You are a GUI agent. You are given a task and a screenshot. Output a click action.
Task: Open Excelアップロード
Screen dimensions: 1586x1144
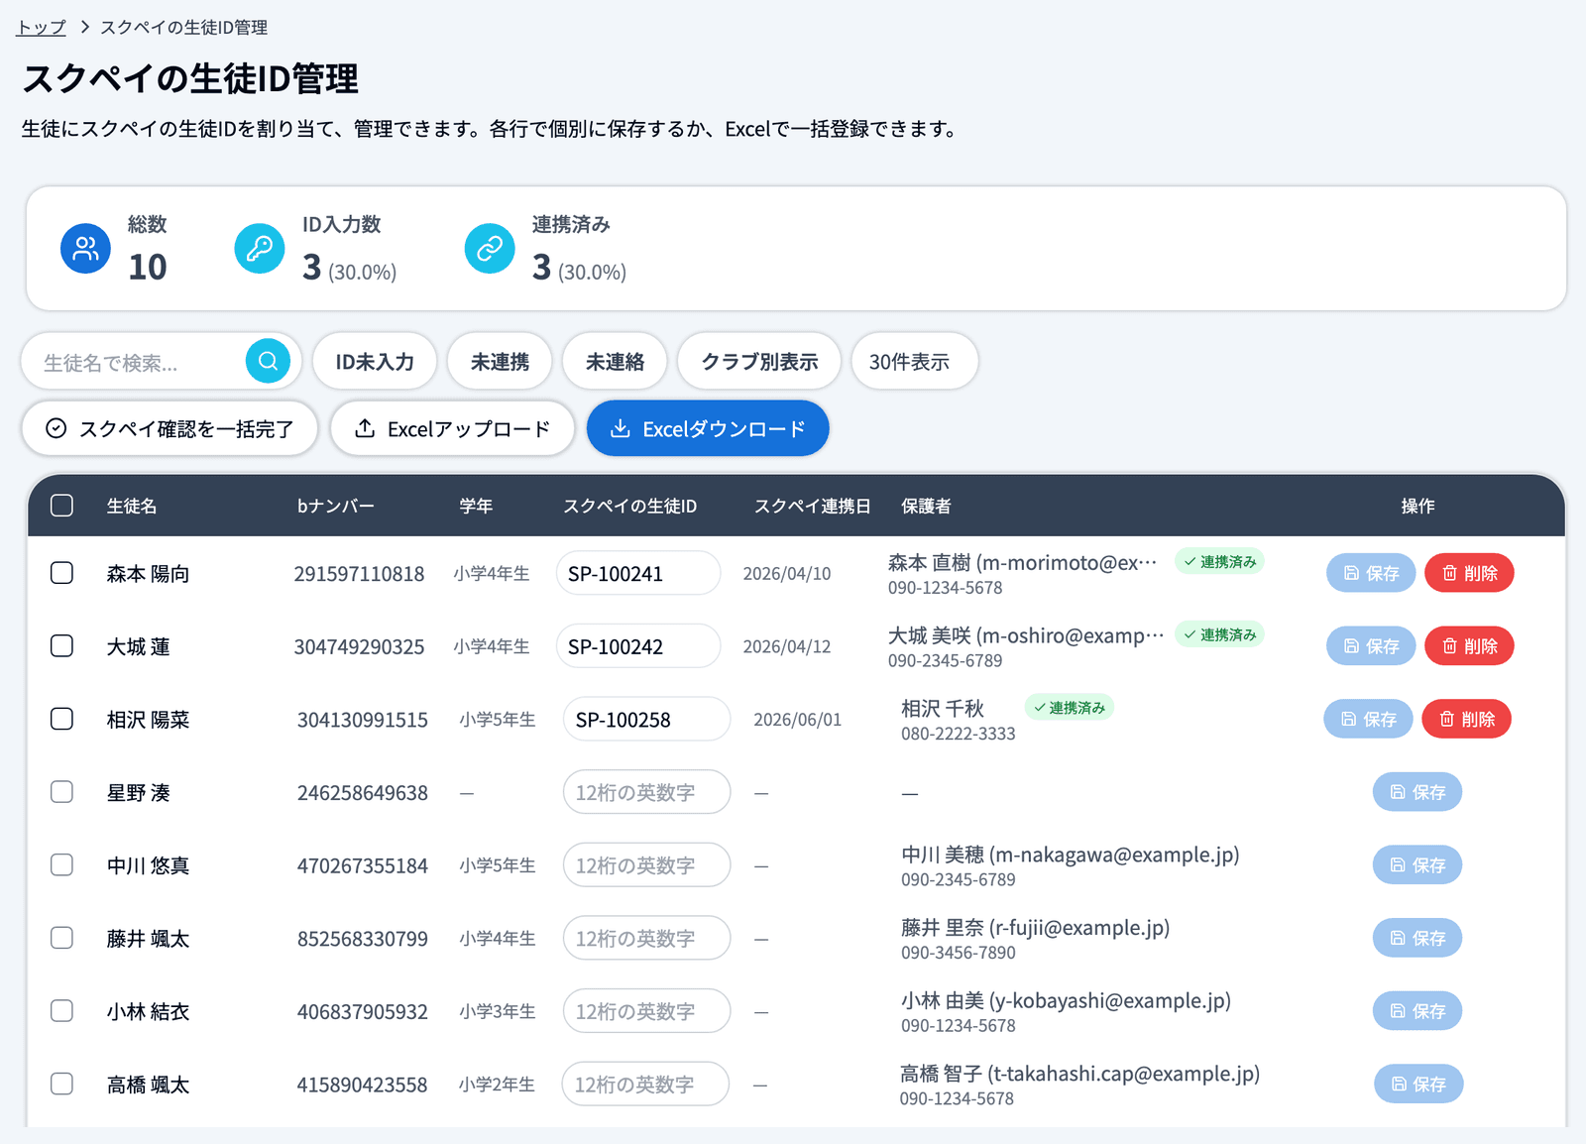(452, 428)
